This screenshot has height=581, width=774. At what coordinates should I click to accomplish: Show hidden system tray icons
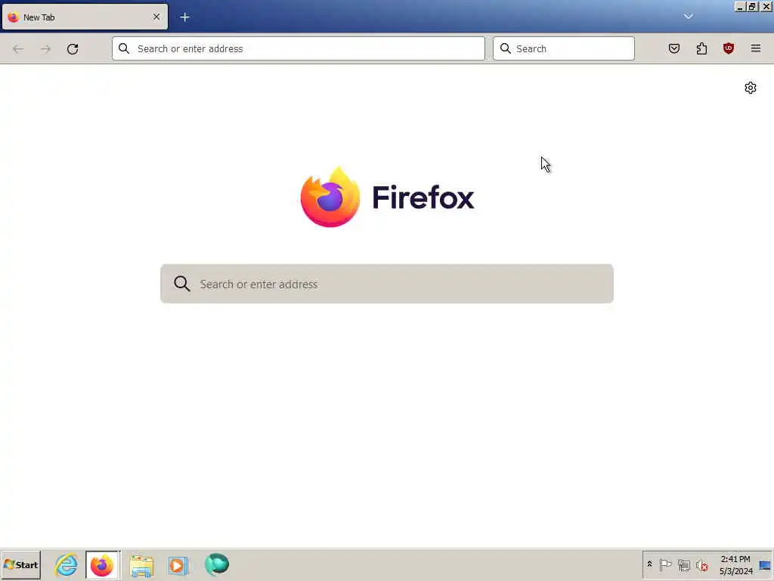tap(649, 564)
